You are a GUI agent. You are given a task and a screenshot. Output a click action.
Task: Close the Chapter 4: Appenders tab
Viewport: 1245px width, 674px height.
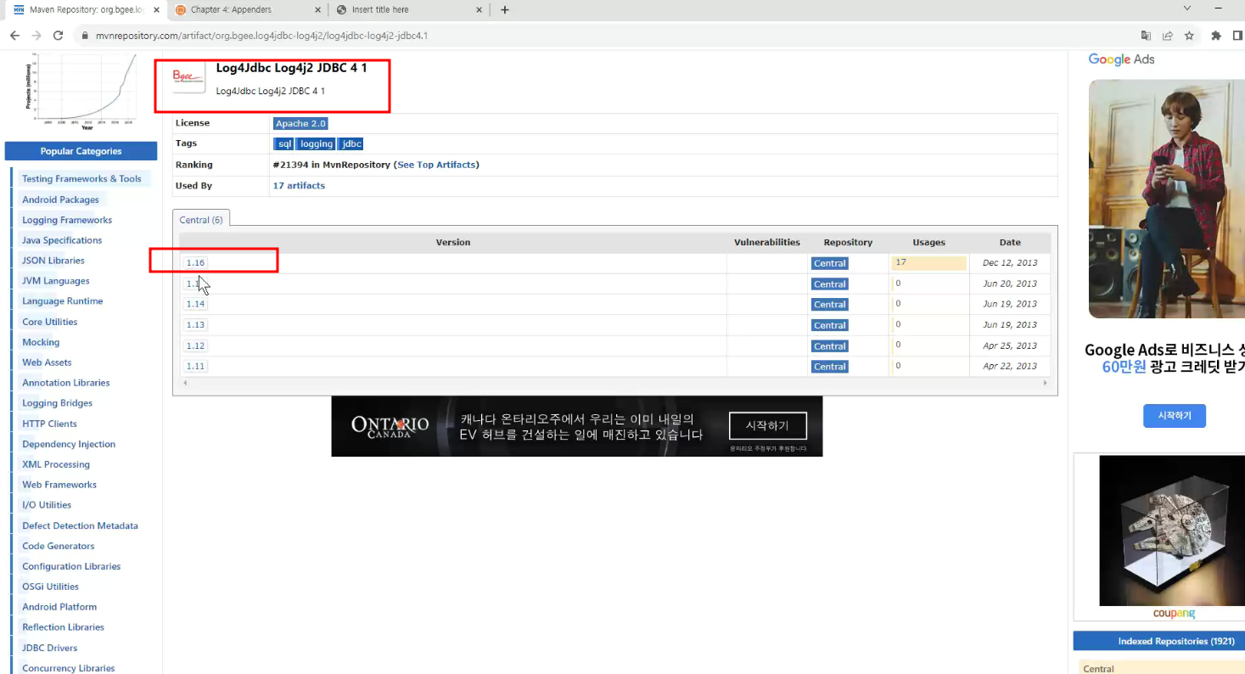point(318,10)
